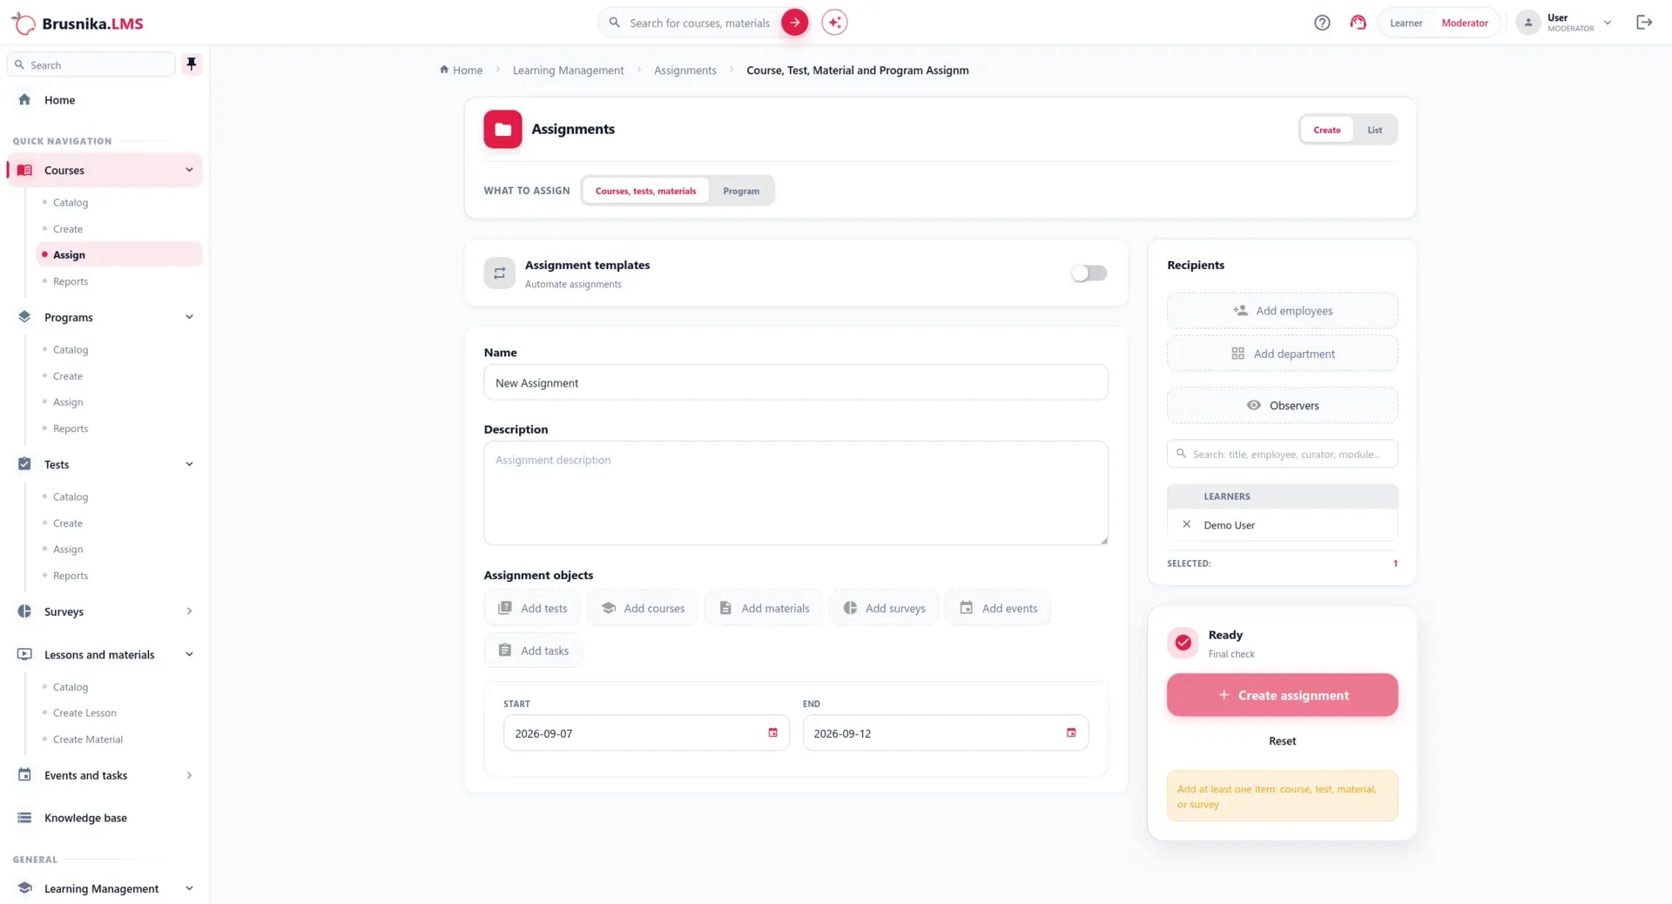Click the Assignments breadcrumb link
Screen dimensions: 1672x904
click(684, 70)
